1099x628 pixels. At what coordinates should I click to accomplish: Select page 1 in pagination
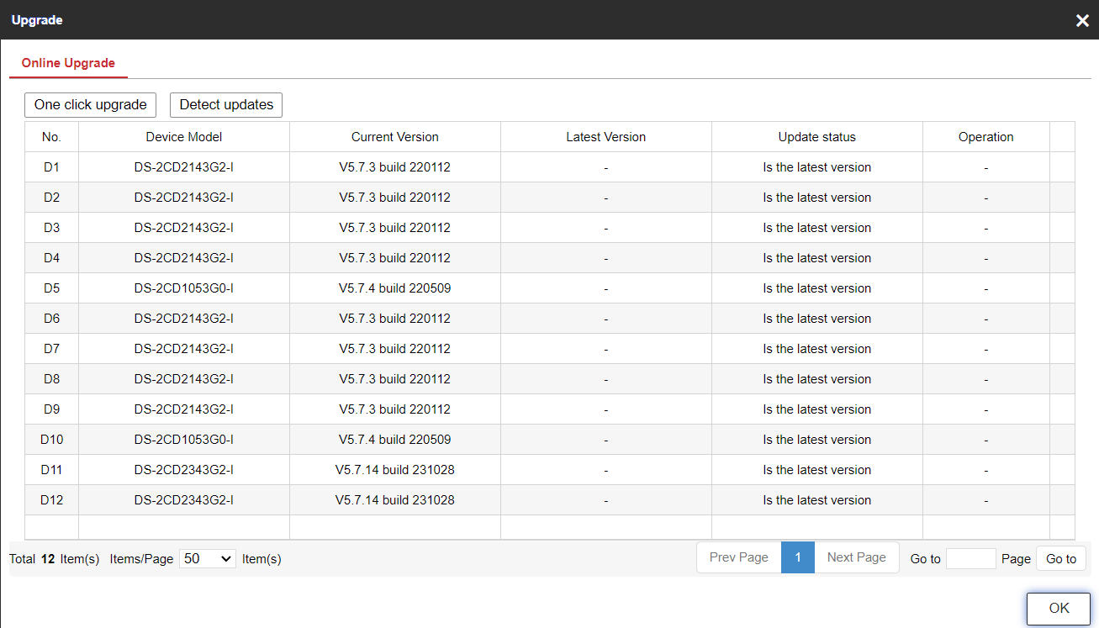coord(798,557)
